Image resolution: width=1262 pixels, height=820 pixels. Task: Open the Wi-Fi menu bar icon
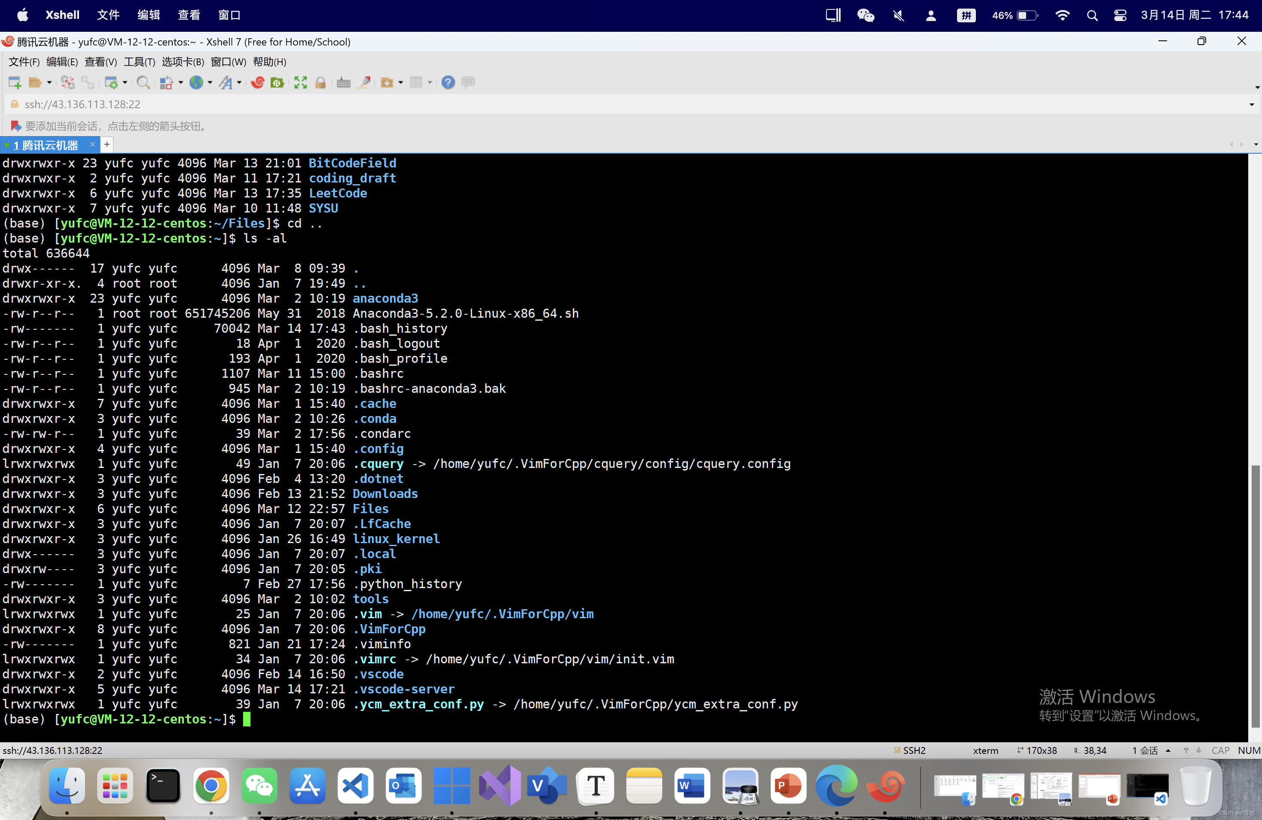click(x=1062, y=15)
